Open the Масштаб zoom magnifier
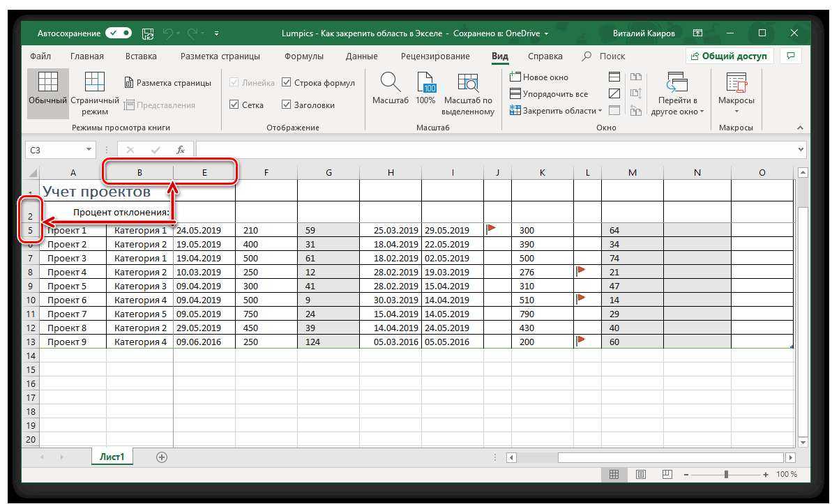The height and width of the screenshot is (504, 832). coord(390,88)
